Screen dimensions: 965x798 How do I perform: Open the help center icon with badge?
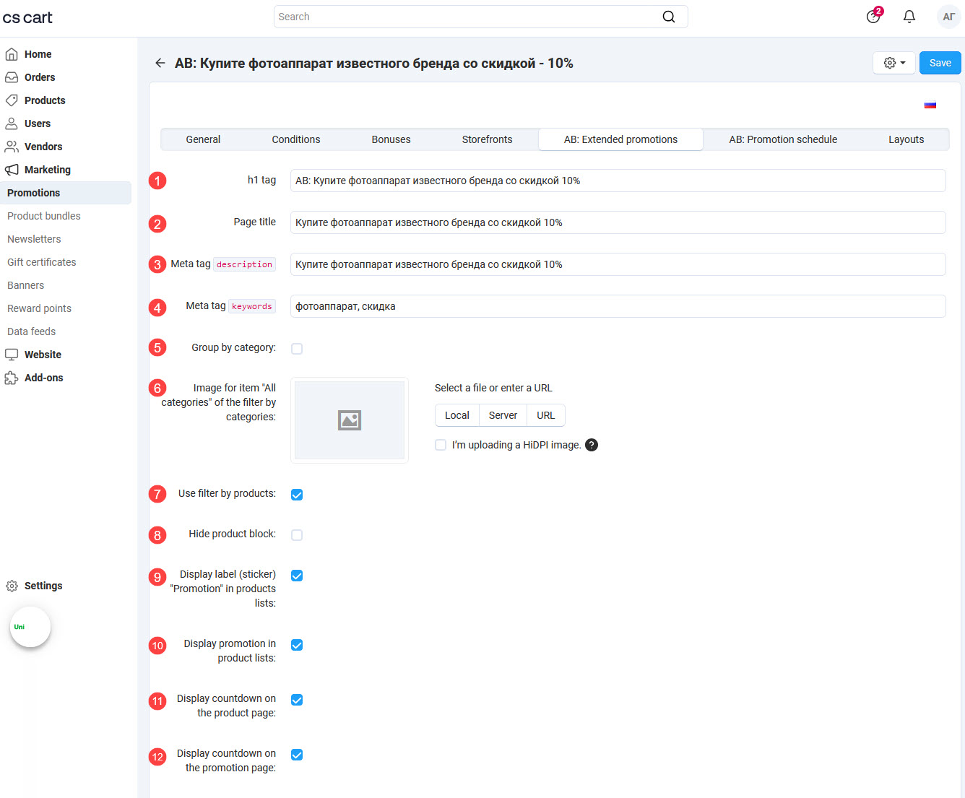tap(873, 17)
